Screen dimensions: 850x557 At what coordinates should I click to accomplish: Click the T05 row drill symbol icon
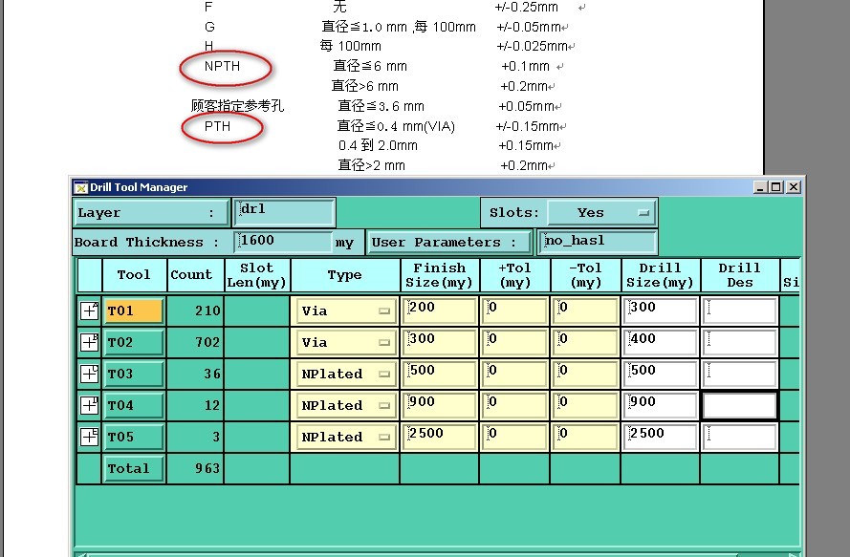pos(89,437)
